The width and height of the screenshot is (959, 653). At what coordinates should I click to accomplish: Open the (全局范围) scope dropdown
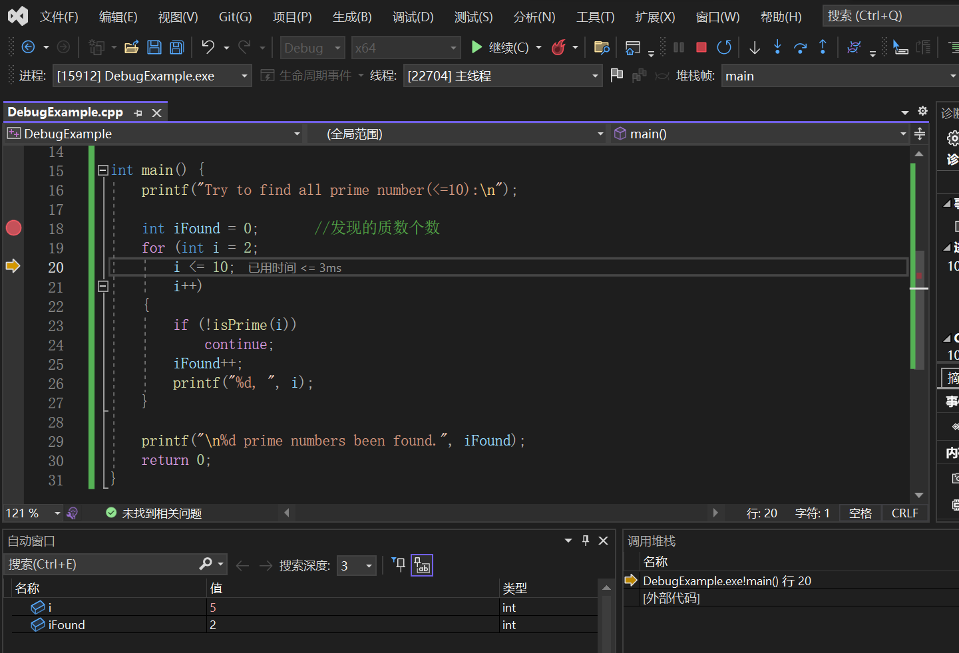point(457,134)
